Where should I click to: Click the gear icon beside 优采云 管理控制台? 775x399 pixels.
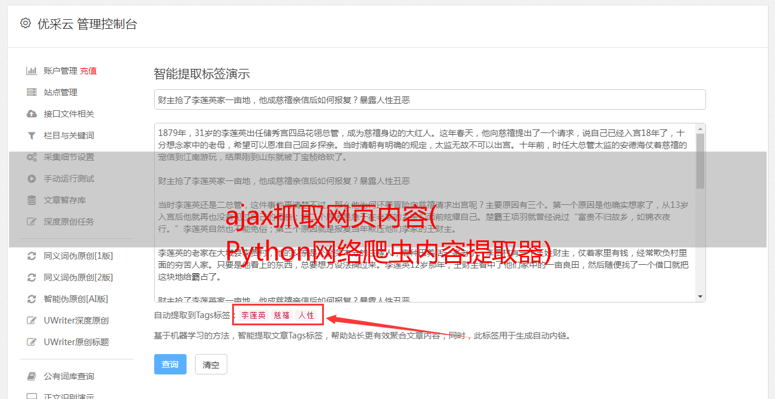(x=25, y=23)
